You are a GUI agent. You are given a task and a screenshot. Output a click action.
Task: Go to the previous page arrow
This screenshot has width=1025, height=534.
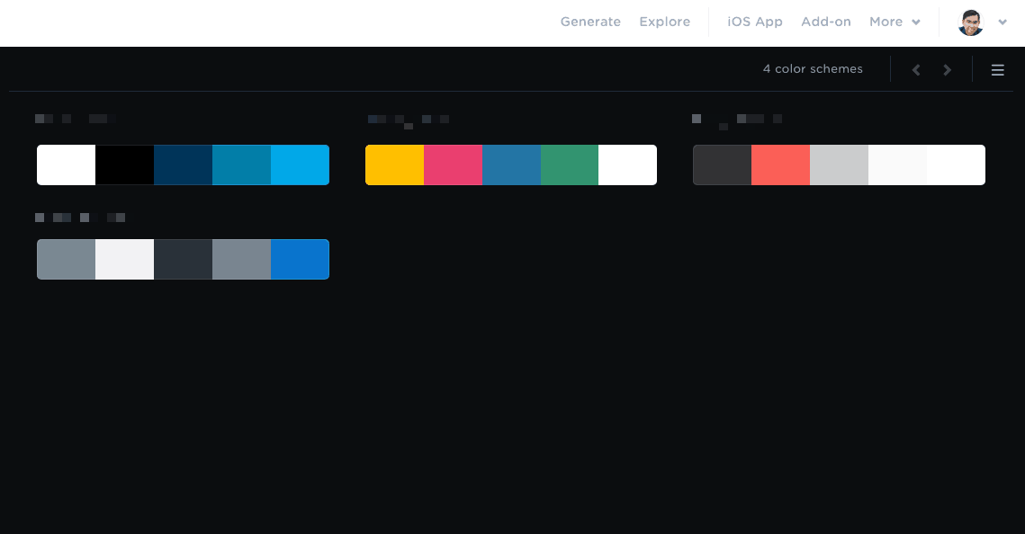coord(916,70)
